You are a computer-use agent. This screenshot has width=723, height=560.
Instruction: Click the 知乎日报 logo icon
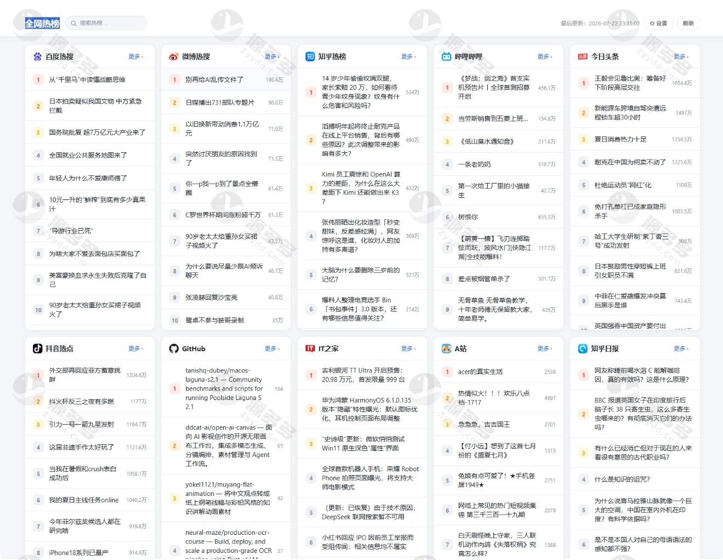(x=583, y=348)
